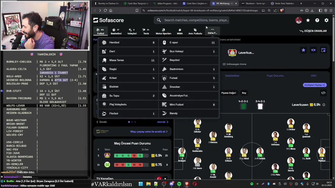The height and width of the screenshot is (188, 335).
Task: Open favorites star in Sofascore header
Action: pyautogui.click(x=308, y=20)
